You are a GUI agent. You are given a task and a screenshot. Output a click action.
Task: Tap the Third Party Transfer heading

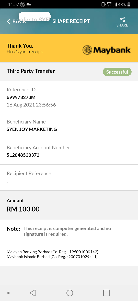pyautogui.click(x=31, y=71)
